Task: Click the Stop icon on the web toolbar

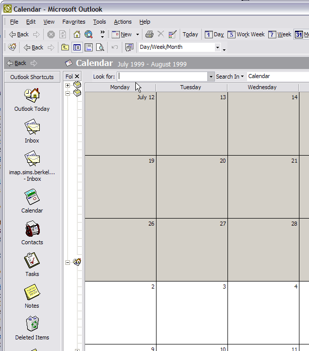Action: [x=51, y=34]
